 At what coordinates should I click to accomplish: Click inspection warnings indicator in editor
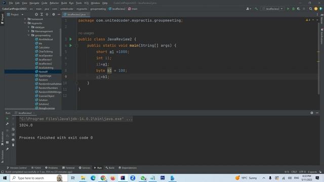(x=308, y=20)
